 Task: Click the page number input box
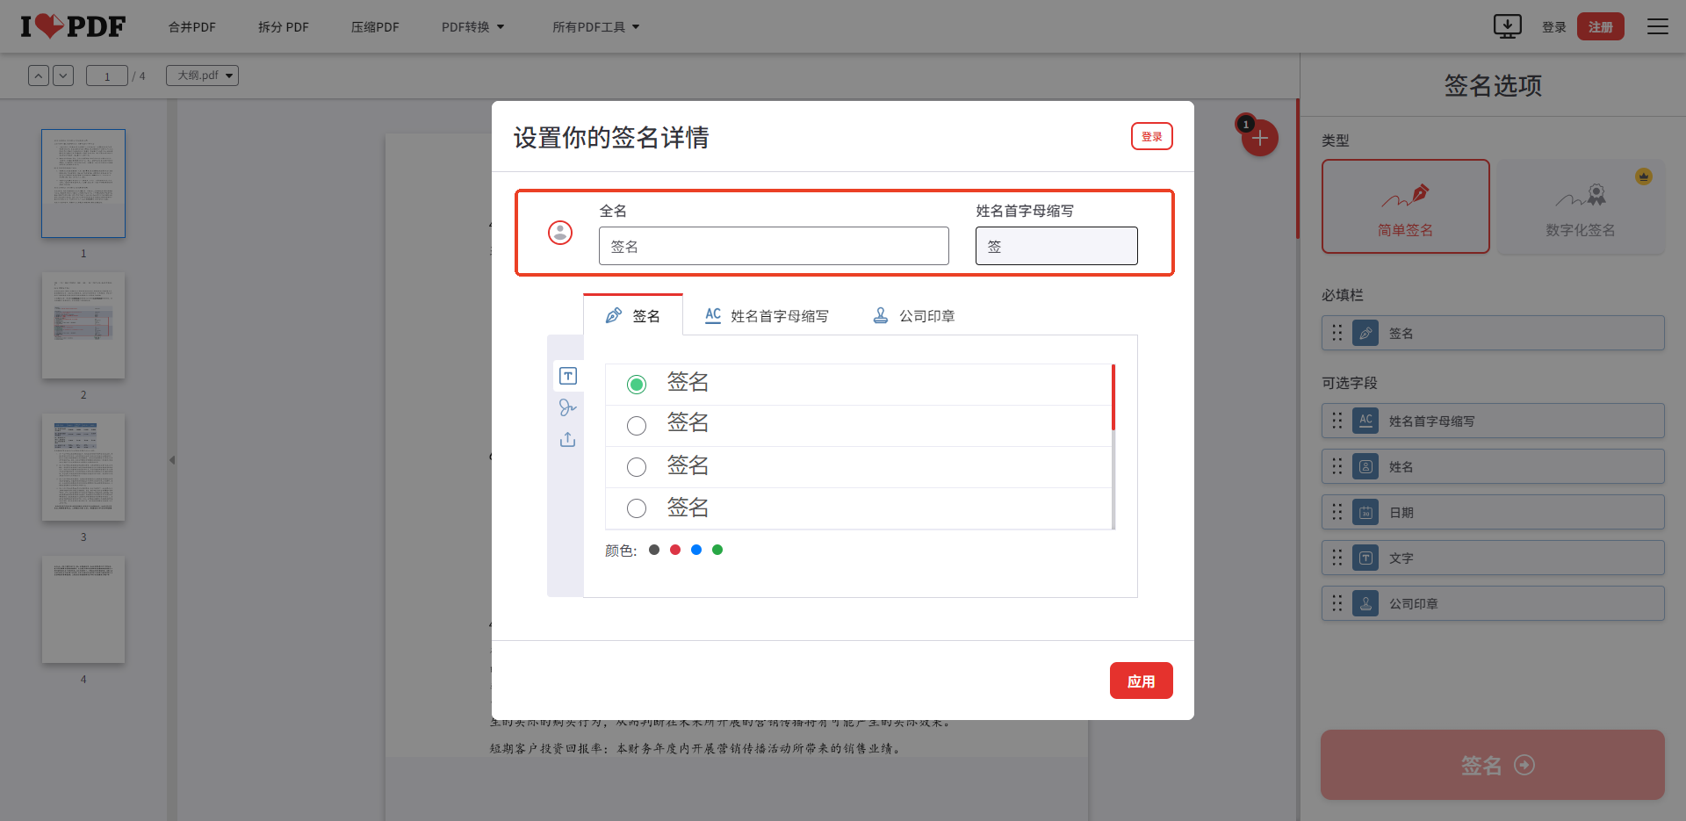point(107,76)
